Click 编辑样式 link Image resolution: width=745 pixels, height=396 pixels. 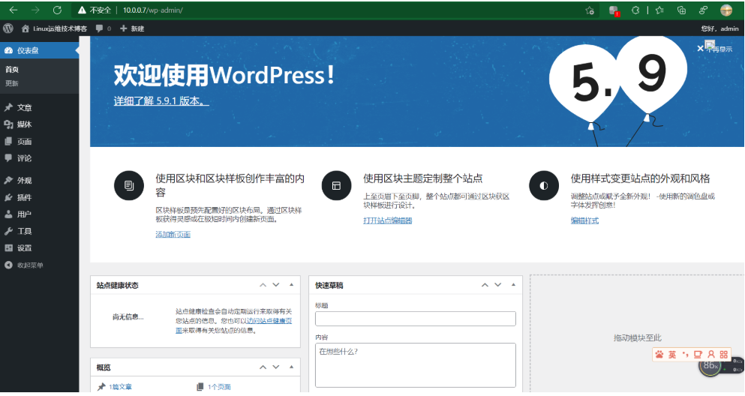point(584,220)
